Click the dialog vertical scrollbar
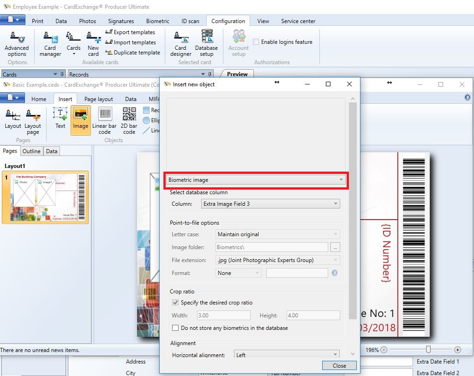The height and width of the screenshot is (376, 474). tap(353, 211)
